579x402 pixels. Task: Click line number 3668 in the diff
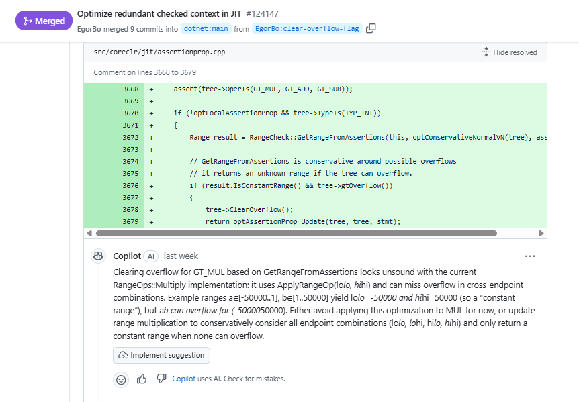pos(130,89)
